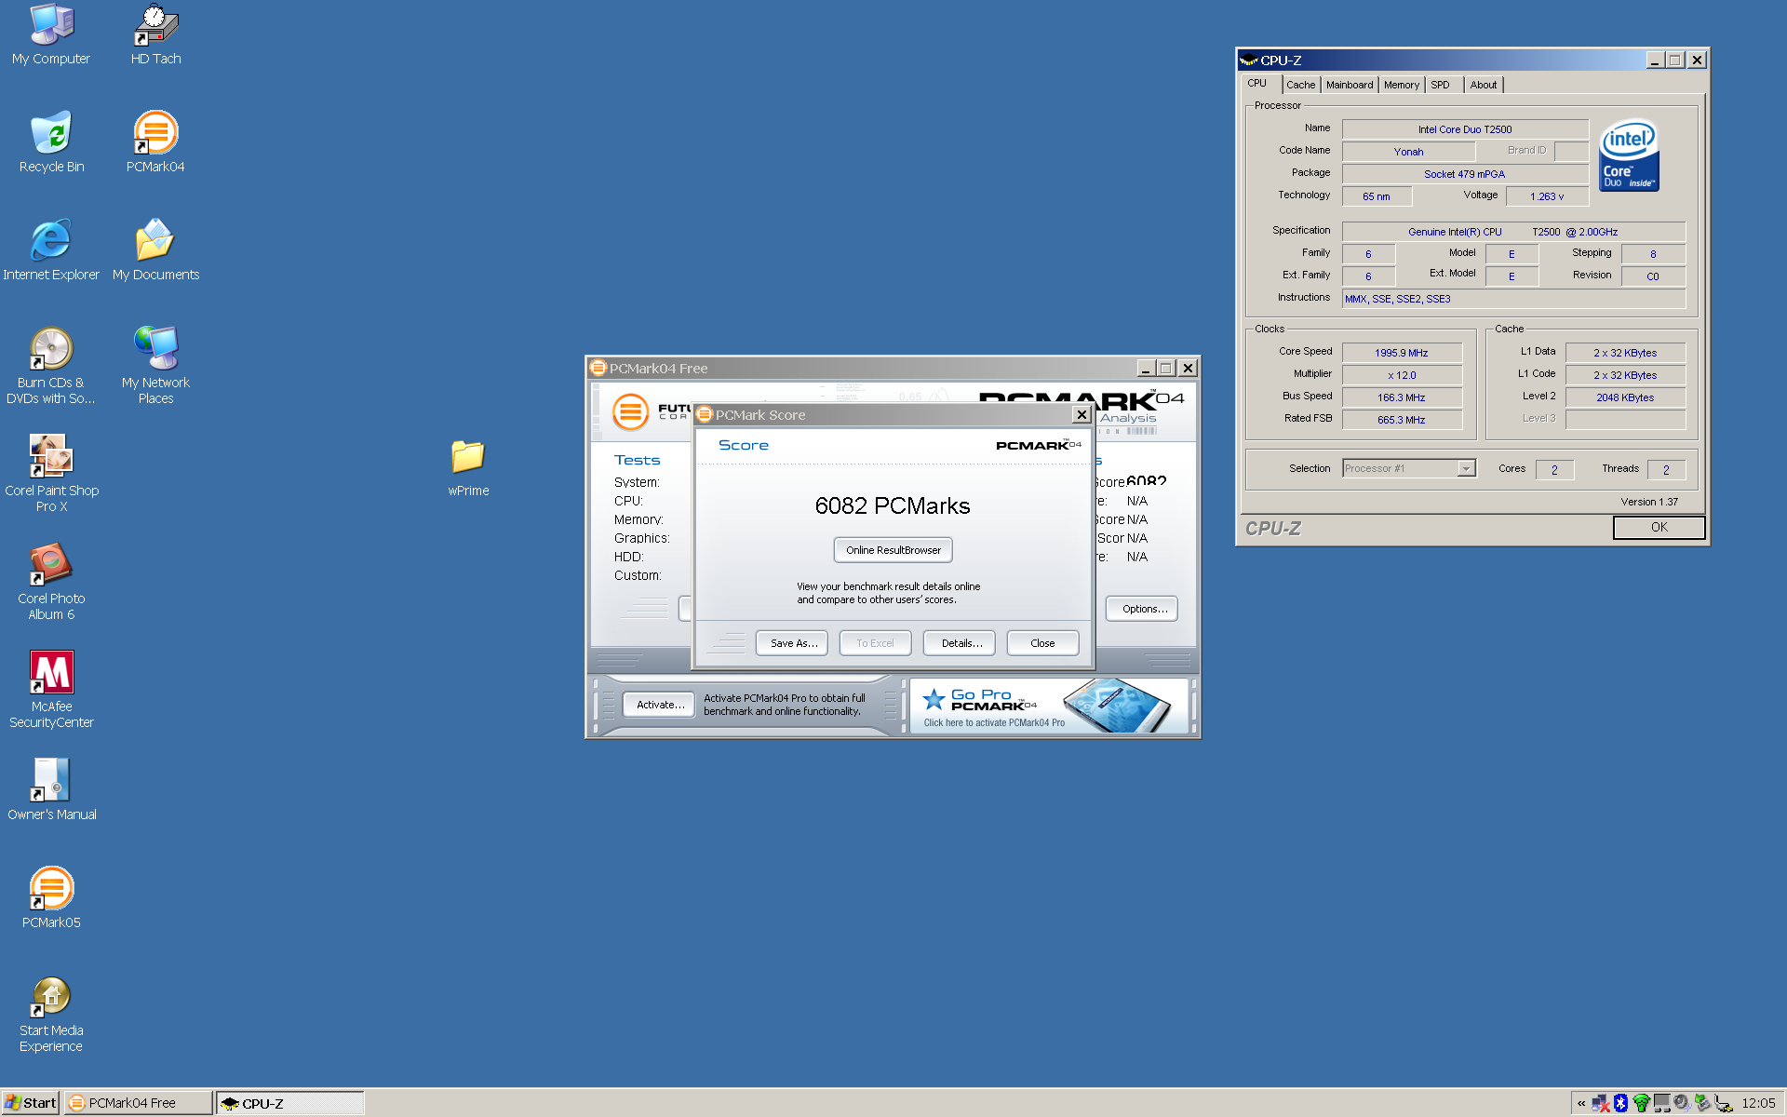
Task: Select Corel Photo Album 6 icon
Action: 51,582
